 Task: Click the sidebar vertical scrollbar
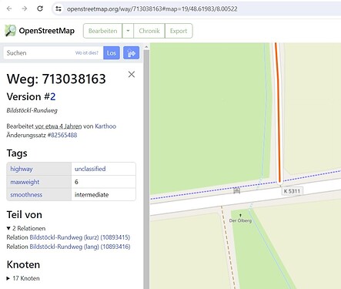click(x=146, y=170)
